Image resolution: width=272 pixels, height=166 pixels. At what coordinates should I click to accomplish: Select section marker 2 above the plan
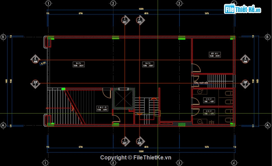click(140, 20)
